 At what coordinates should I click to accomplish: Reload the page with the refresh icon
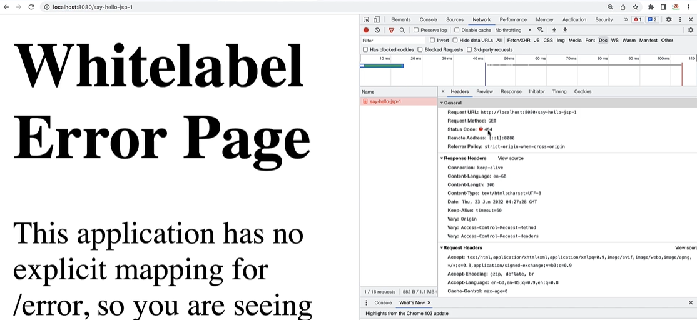pyautogui.click(x=31, y=7)
